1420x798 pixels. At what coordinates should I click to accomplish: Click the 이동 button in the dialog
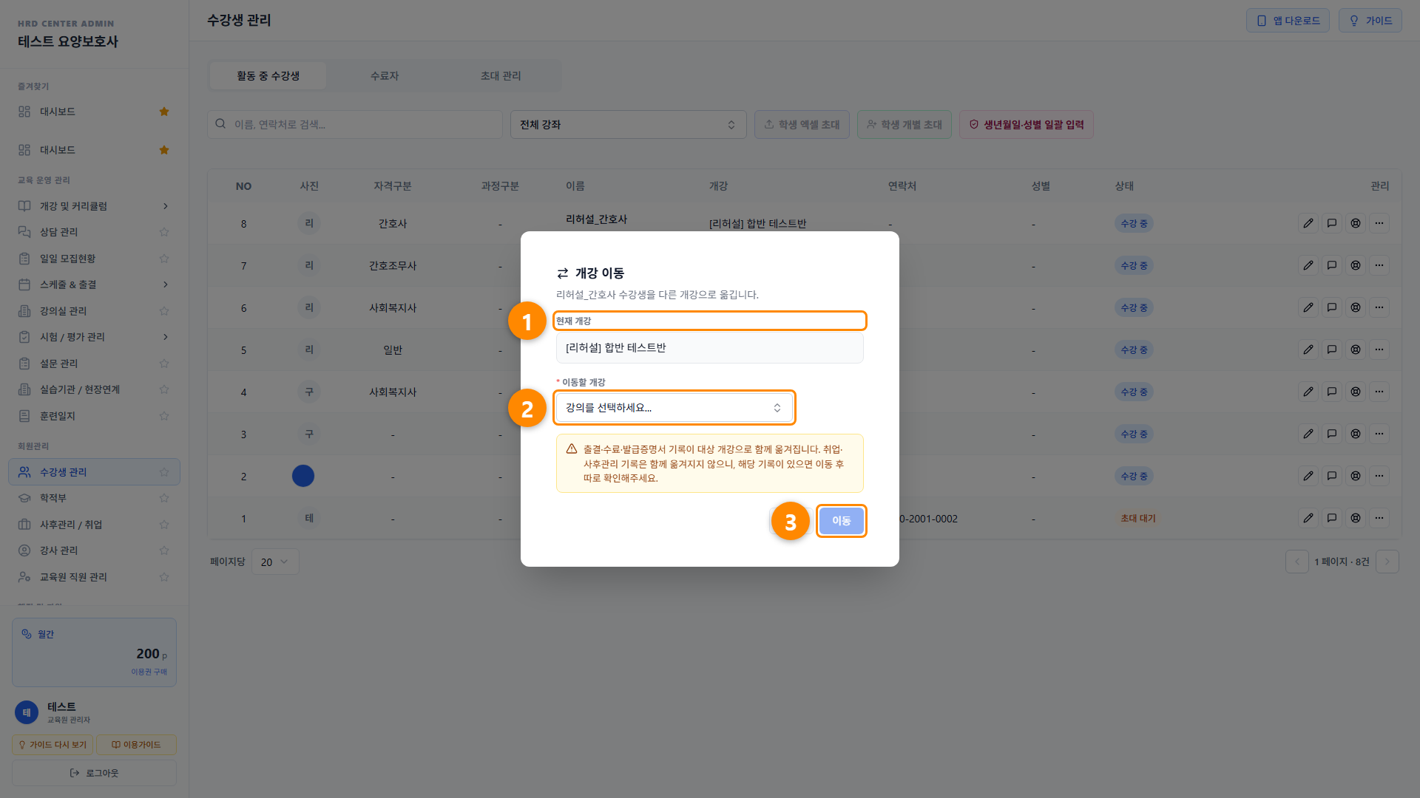(841, 521)
